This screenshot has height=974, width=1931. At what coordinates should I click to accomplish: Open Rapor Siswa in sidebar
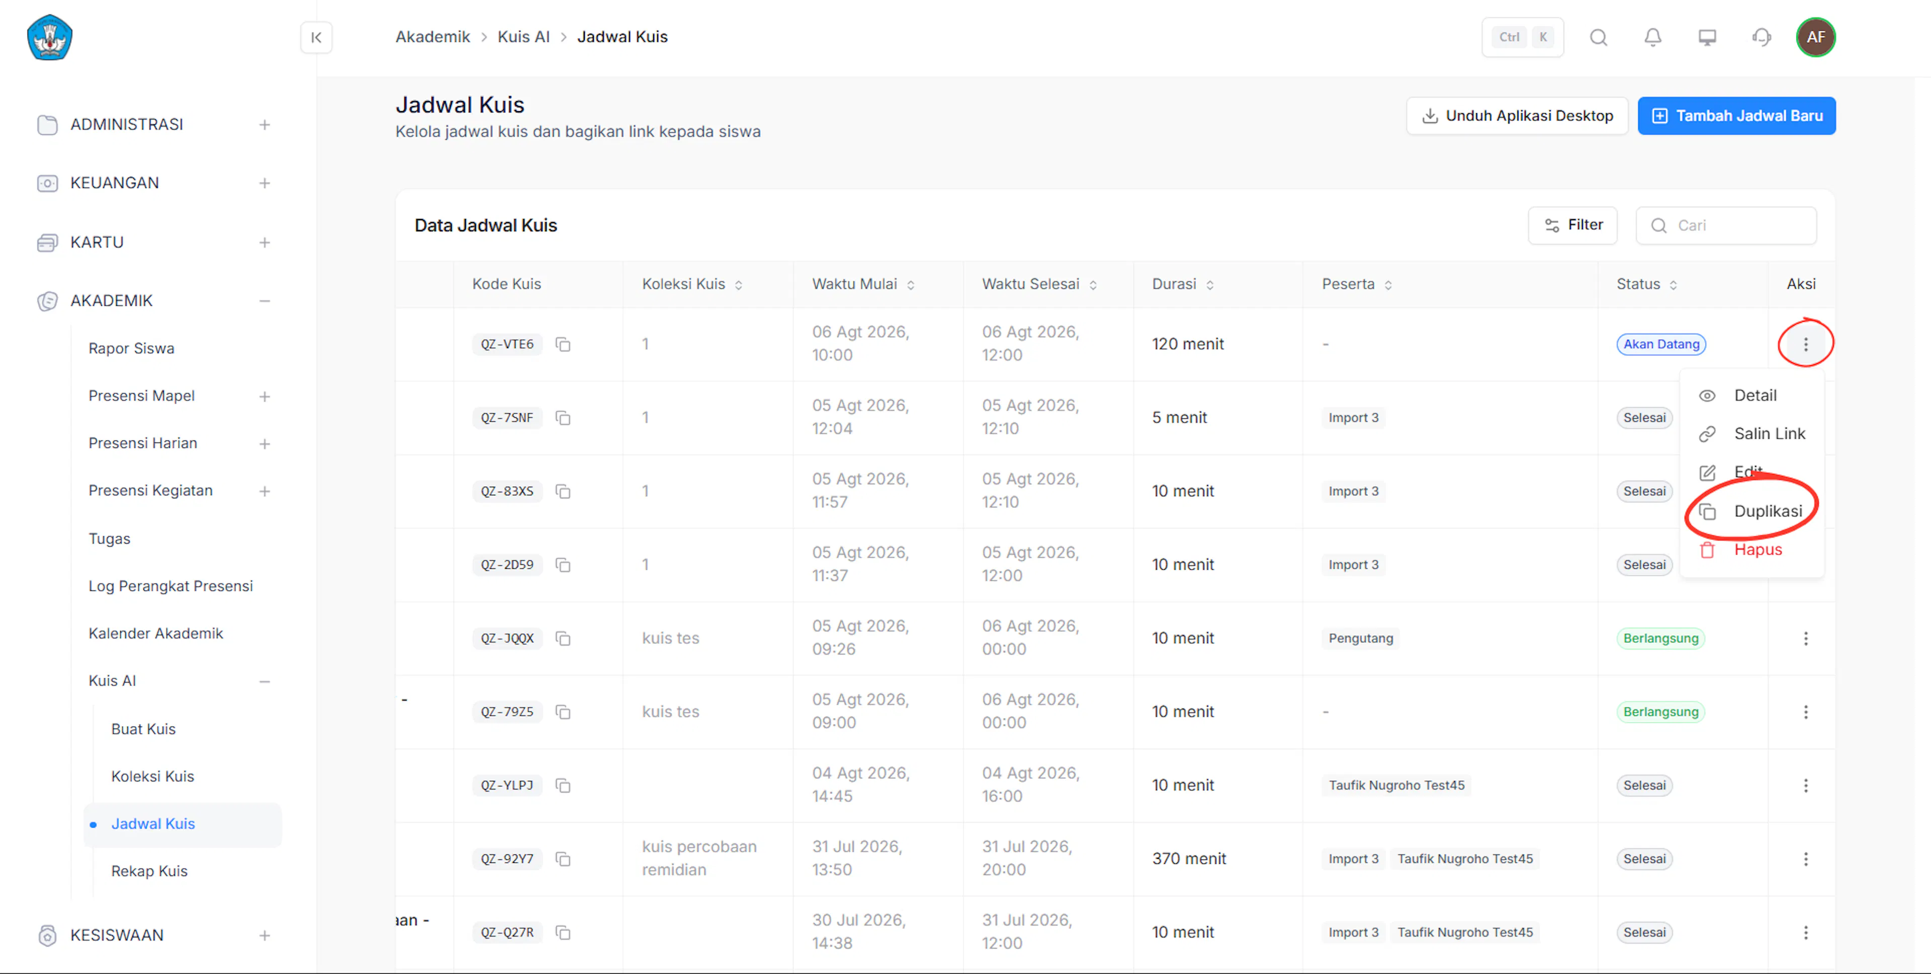[131, 348]
